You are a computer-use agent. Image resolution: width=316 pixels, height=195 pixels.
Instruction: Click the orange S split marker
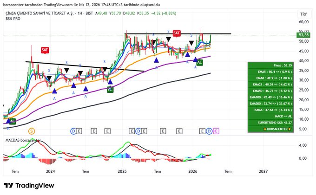(x=32, y=131)
